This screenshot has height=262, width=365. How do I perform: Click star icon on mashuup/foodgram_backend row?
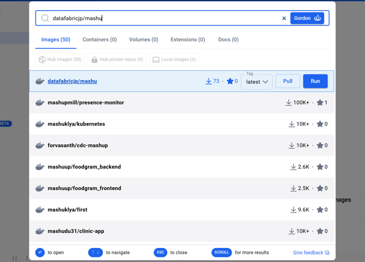320,167
